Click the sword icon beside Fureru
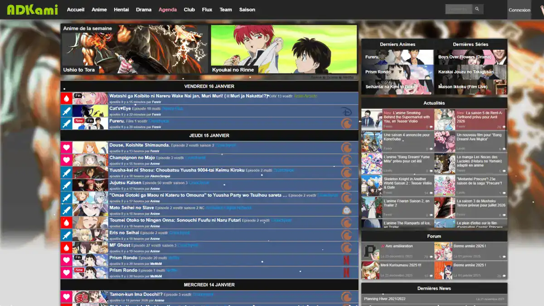 (67, 123)
